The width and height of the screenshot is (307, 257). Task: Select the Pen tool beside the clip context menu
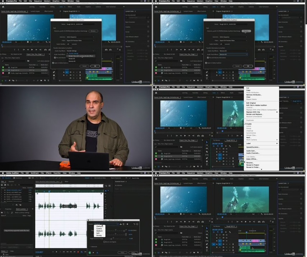point(207,158)
